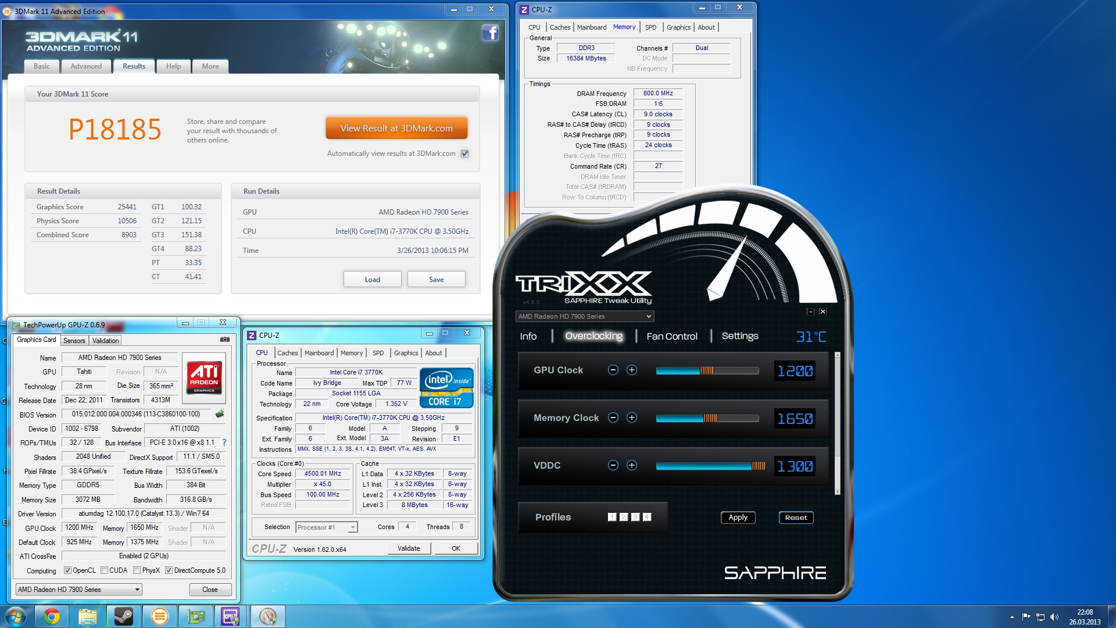Switch to GPU-Z taskbar icon
Image resolution: width=1116 pixels, height=628 pixels.
click(196, 616)
